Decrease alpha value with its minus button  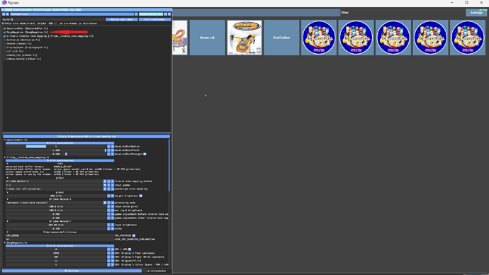[109, 228]
